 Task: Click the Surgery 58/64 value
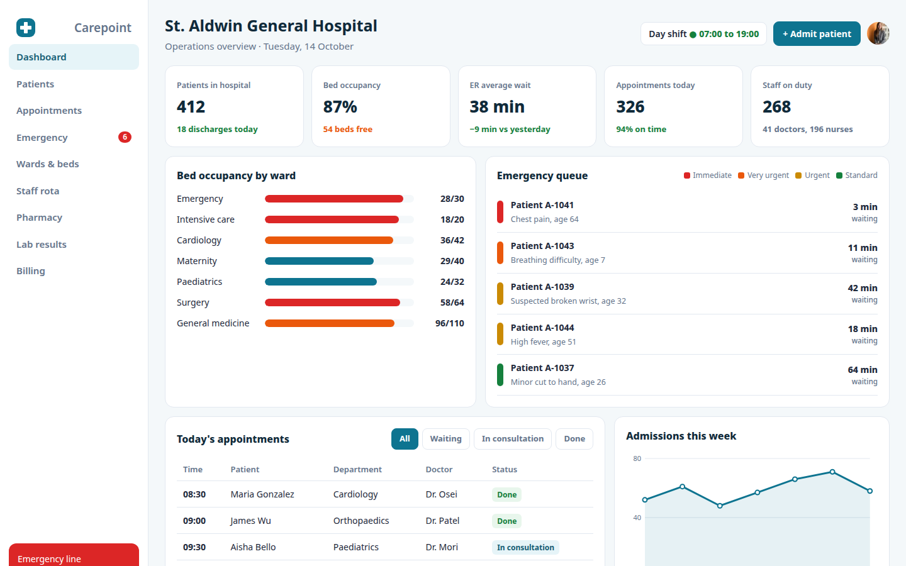452,302
